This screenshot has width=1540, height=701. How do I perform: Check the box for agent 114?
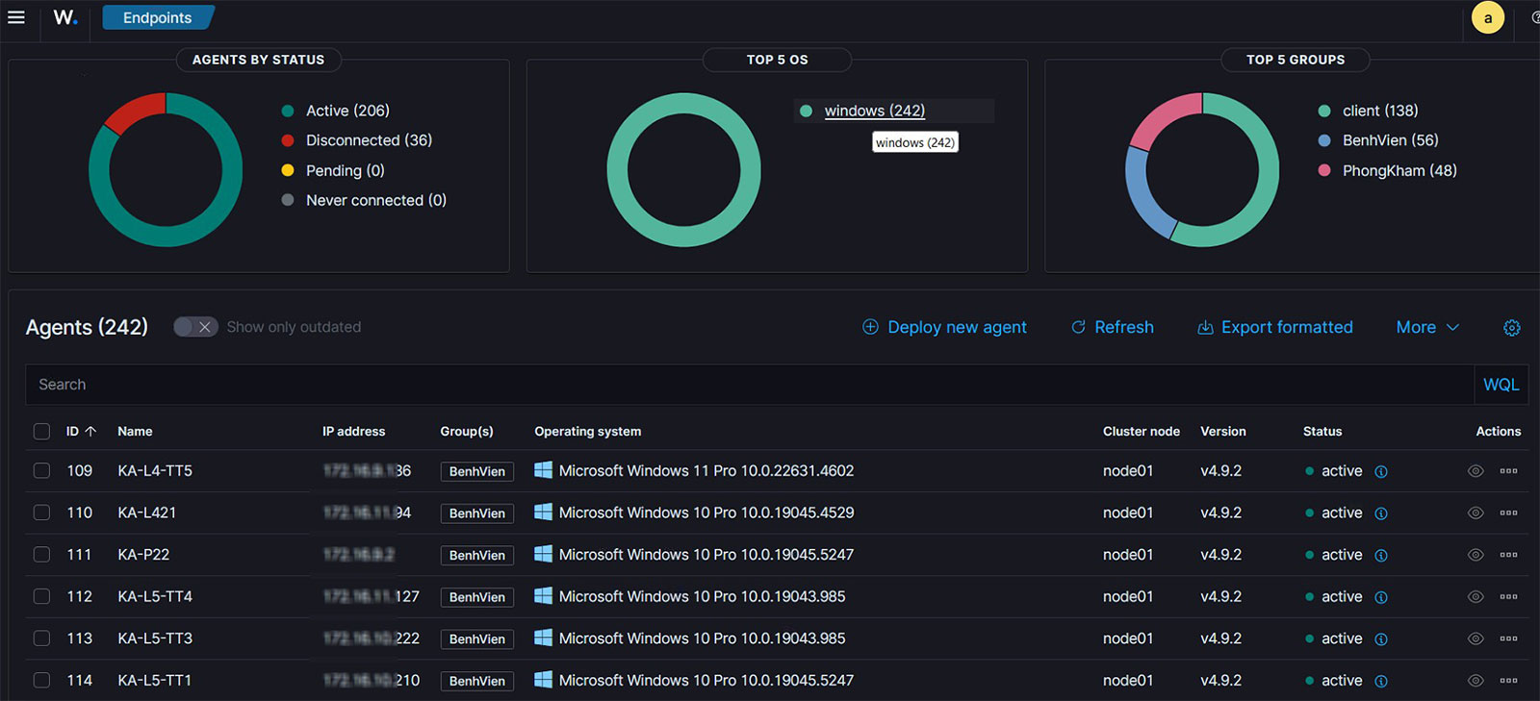pos(41,680)
